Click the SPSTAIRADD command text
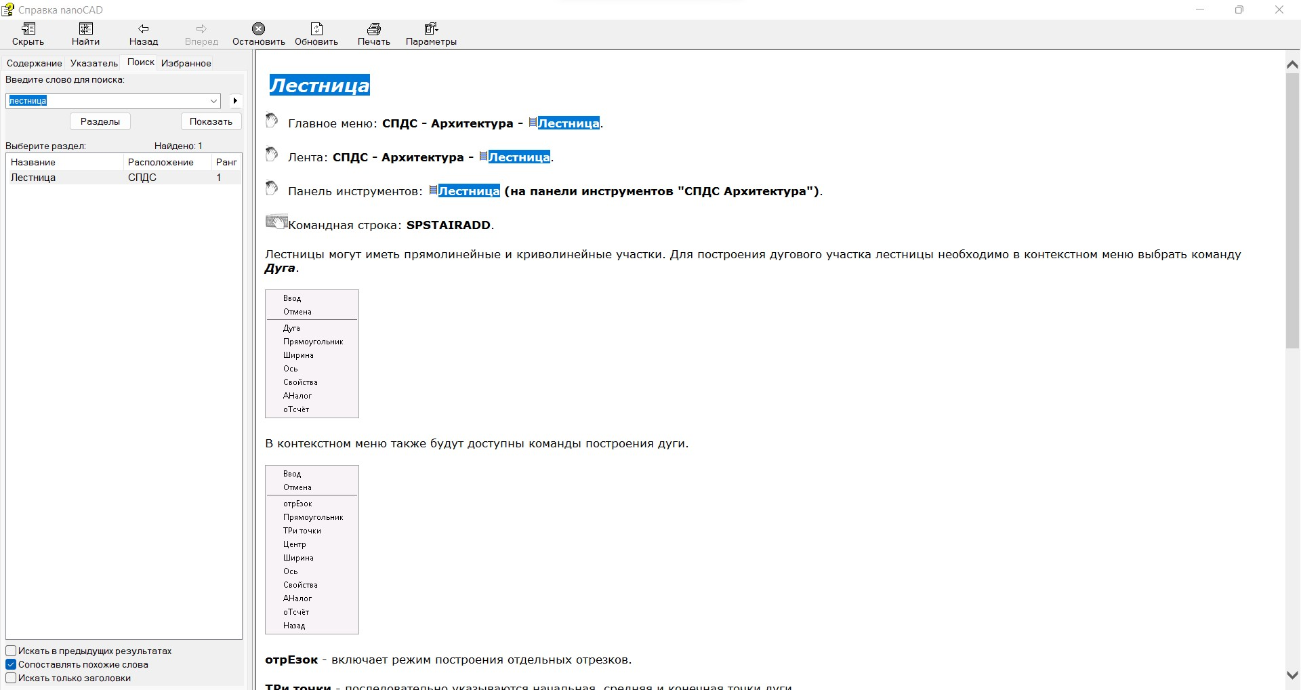Screen dimensions: 1301x690 coord(449,225)
